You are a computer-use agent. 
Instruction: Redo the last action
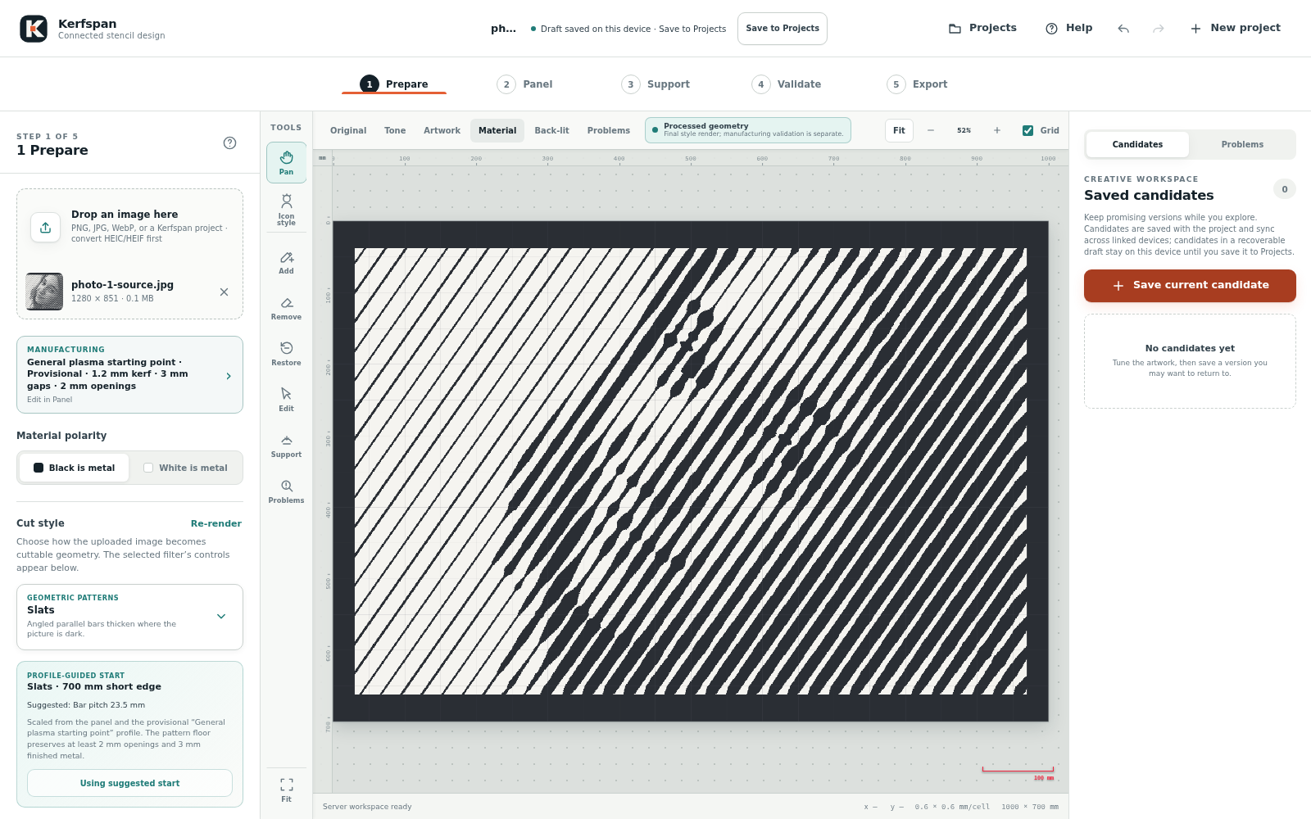(1159, 29)
